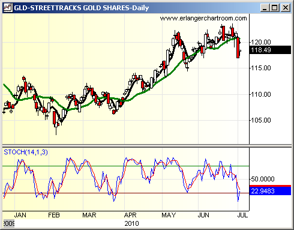Click the MAY month label

point(169,215)
